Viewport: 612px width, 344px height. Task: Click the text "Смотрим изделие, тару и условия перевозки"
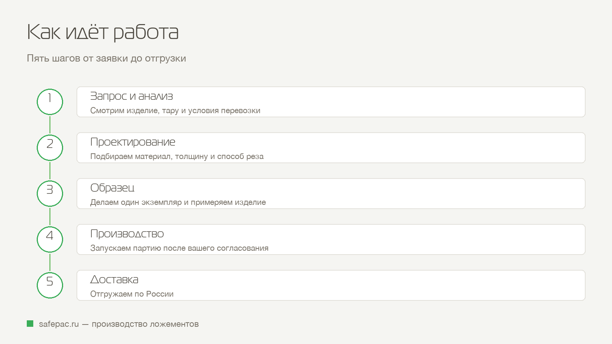[x=175, y=110]
